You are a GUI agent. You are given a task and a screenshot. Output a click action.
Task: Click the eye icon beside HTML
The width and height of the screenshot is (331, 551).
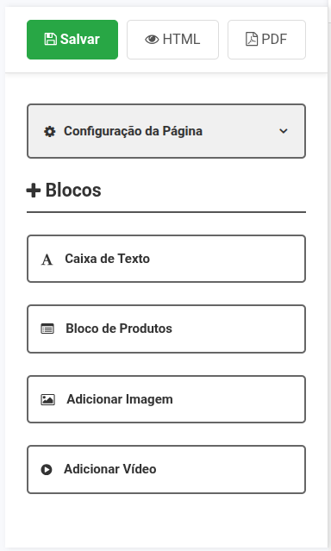click(152, 40)
